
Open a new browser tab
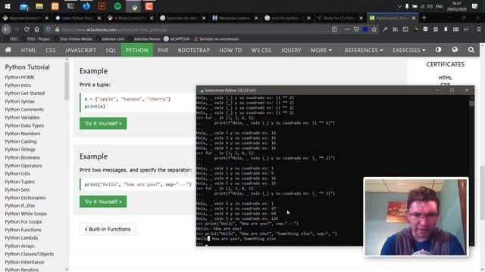(424, 18)
